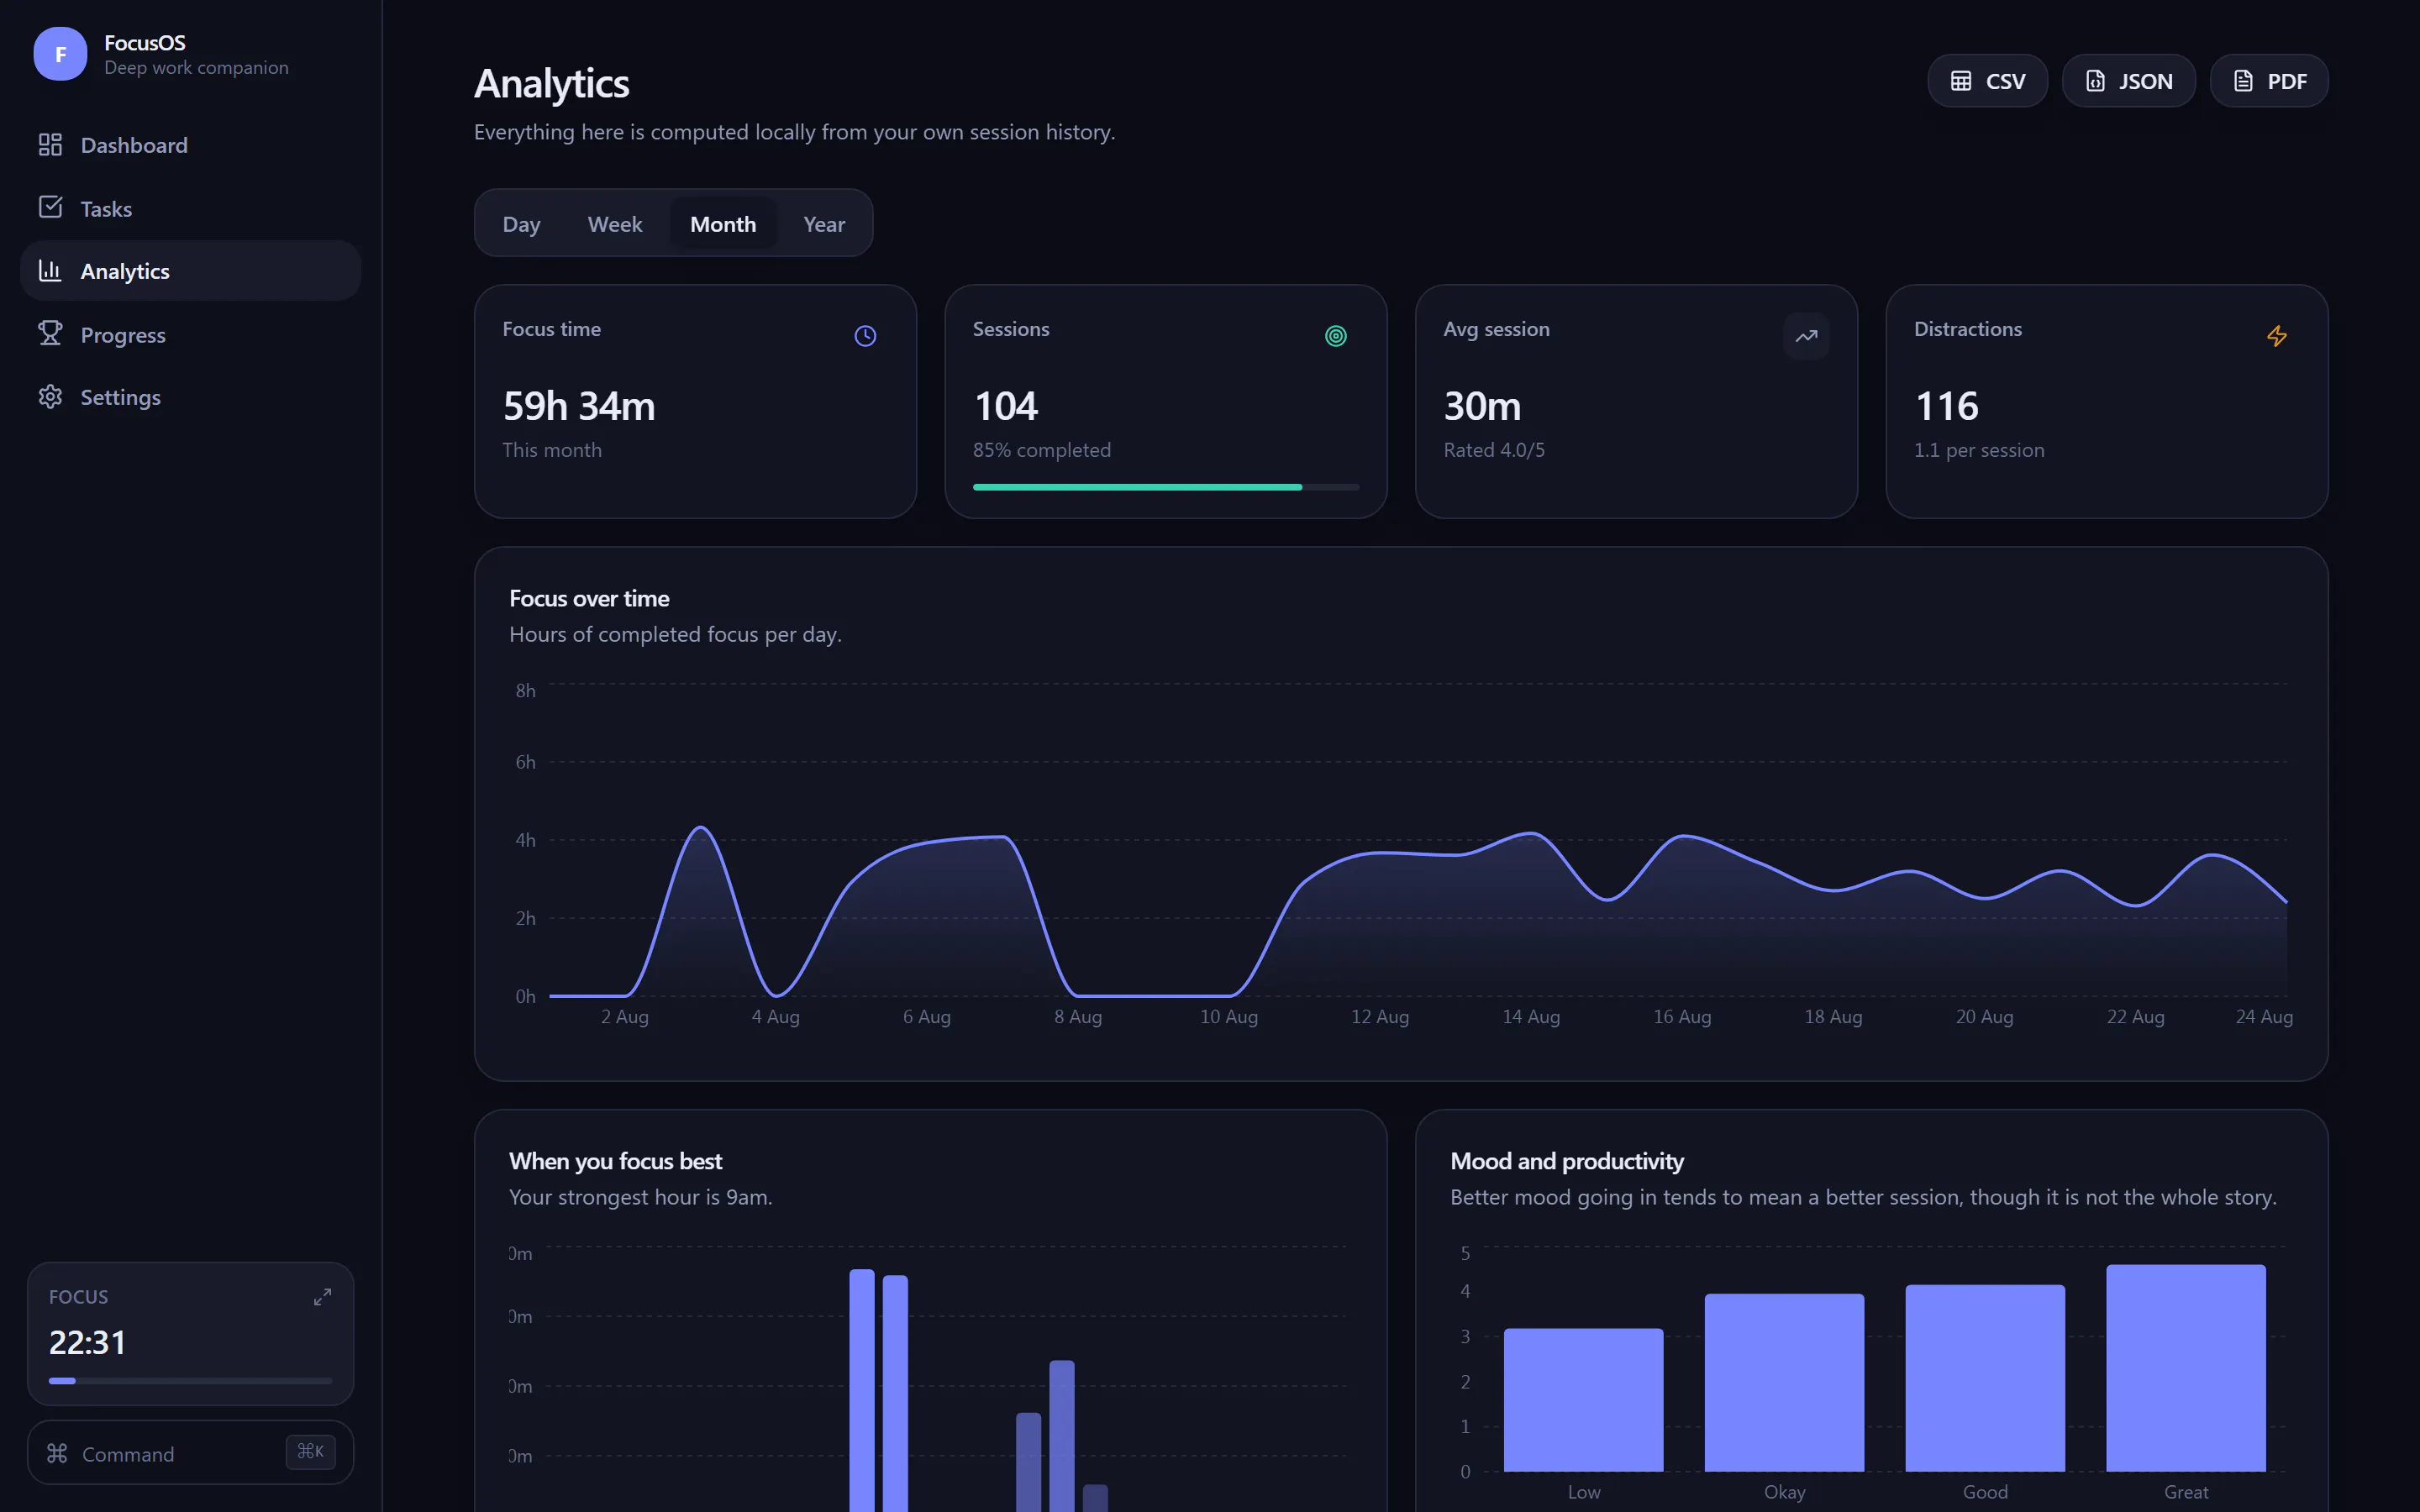Click the 24 Aug axis label
2420x1512 pixels.
pyautogui.click(x=2264, y=1017)
